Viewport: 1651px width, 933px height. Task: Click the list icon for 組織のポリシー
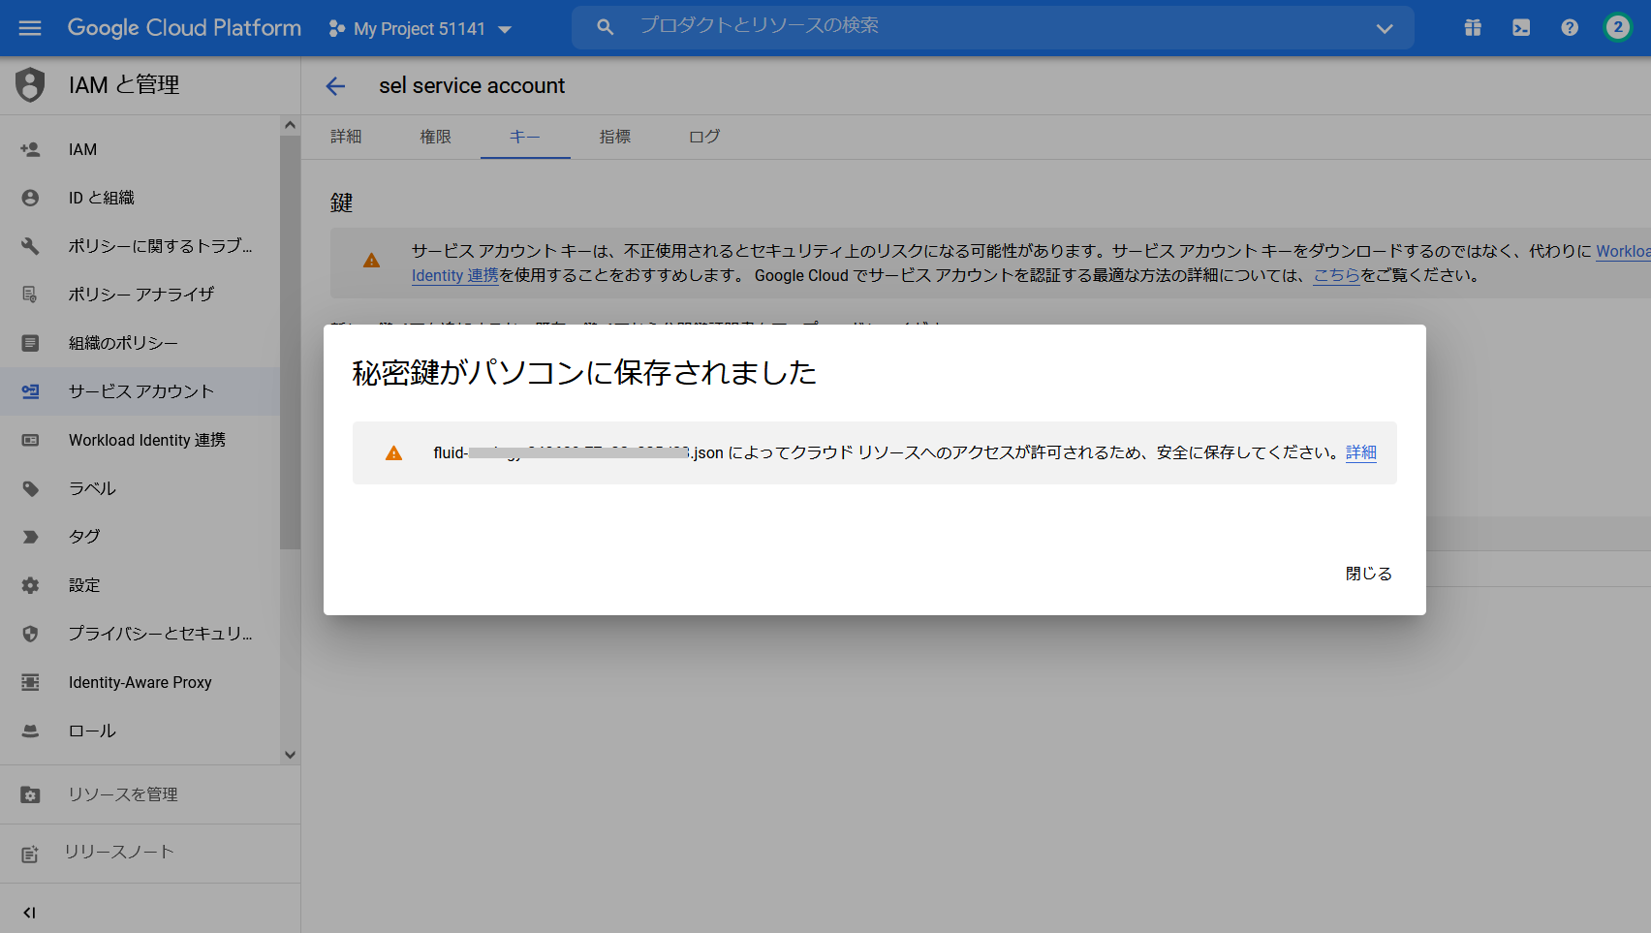[30, 343]
